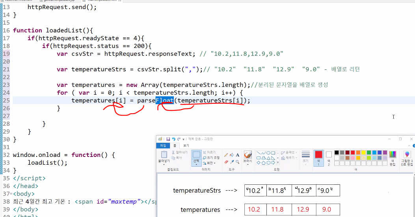
Task: Choose the diamond shape
Action: tap(259, 163)
